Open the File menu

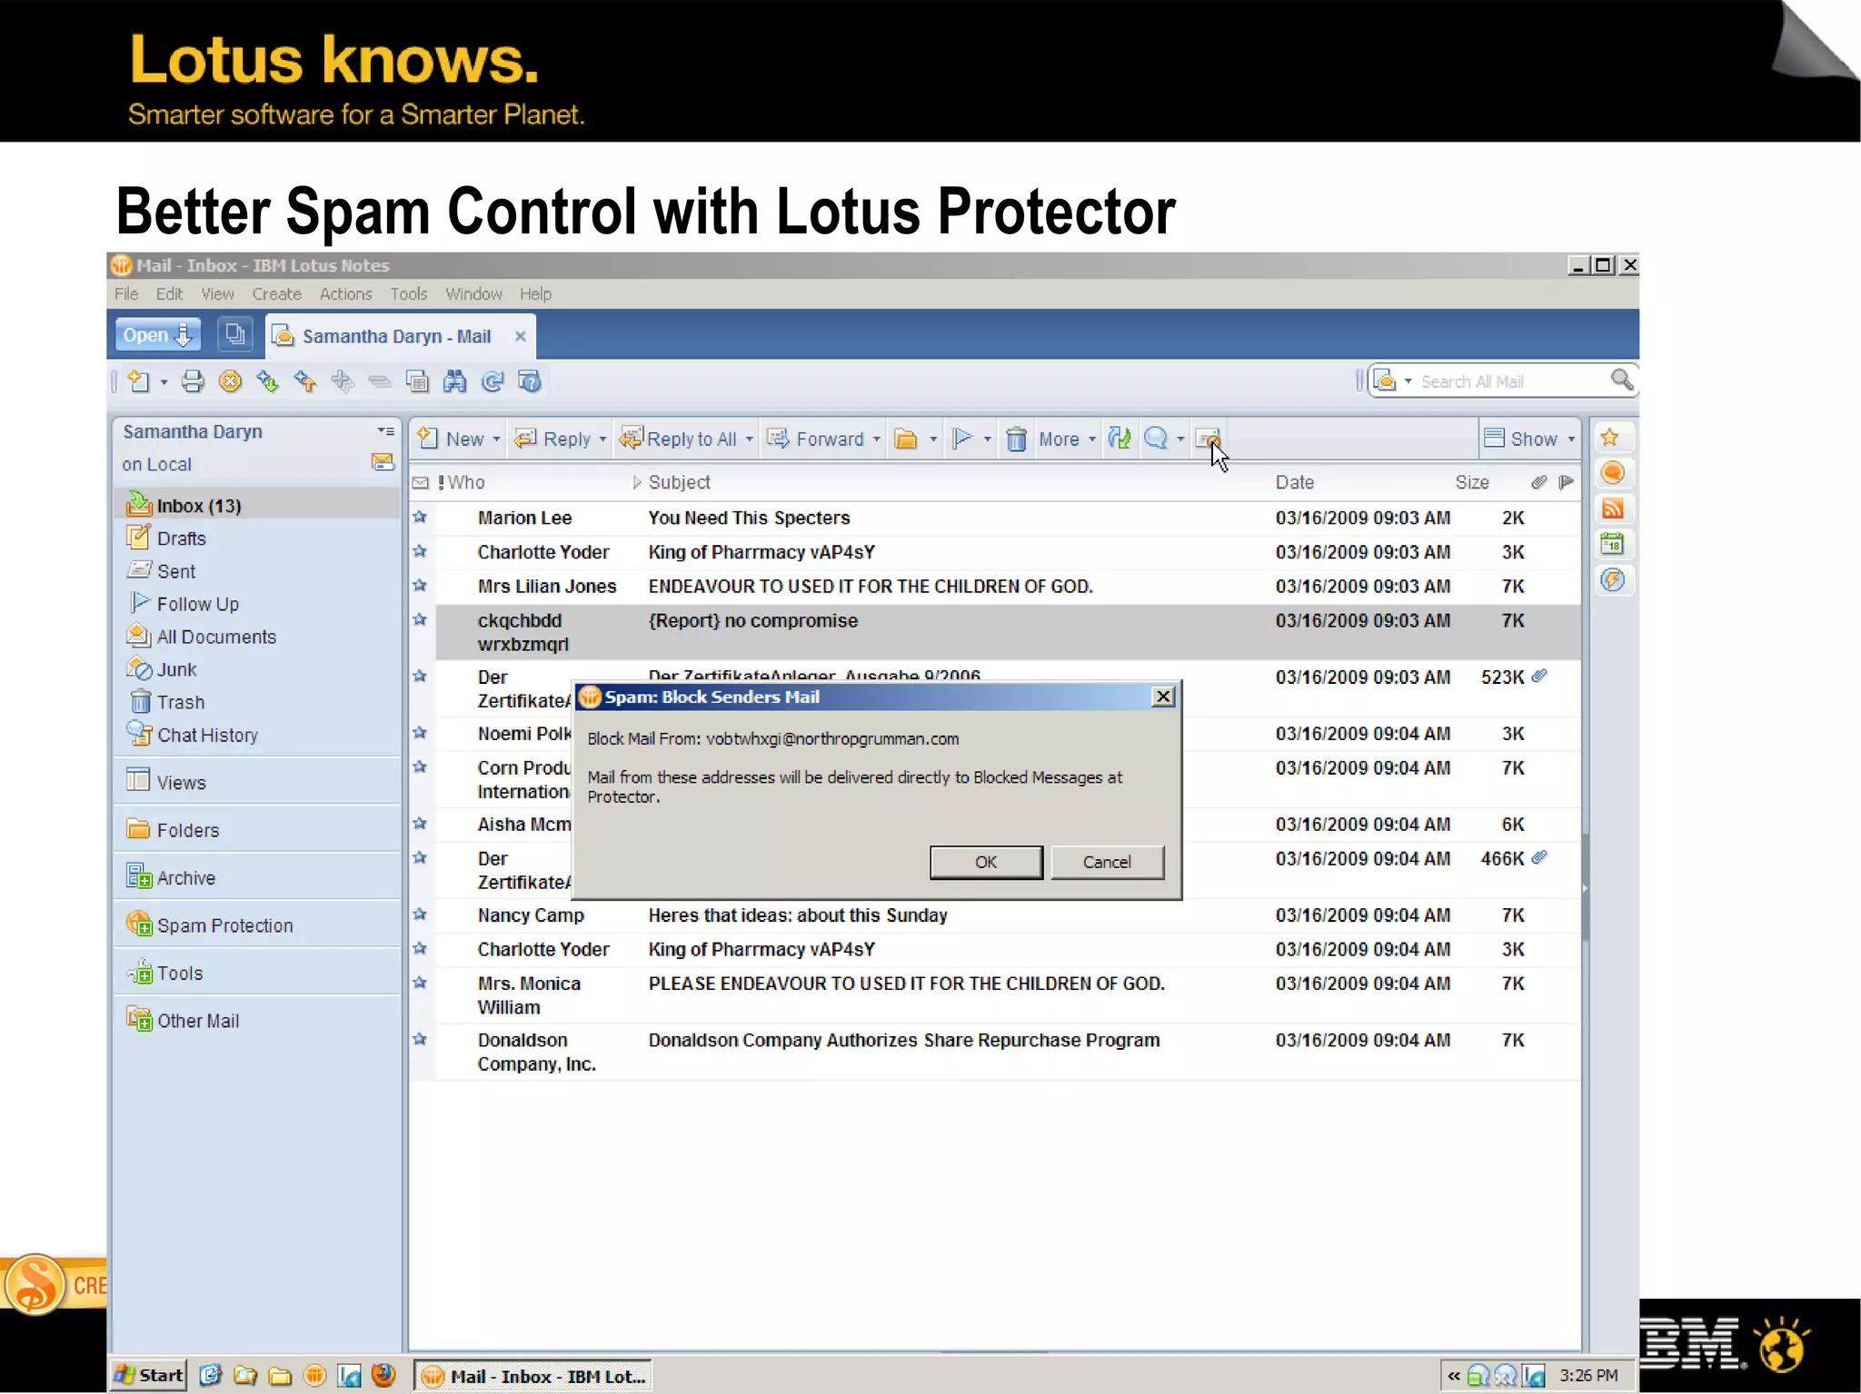[x=126, y=294]
